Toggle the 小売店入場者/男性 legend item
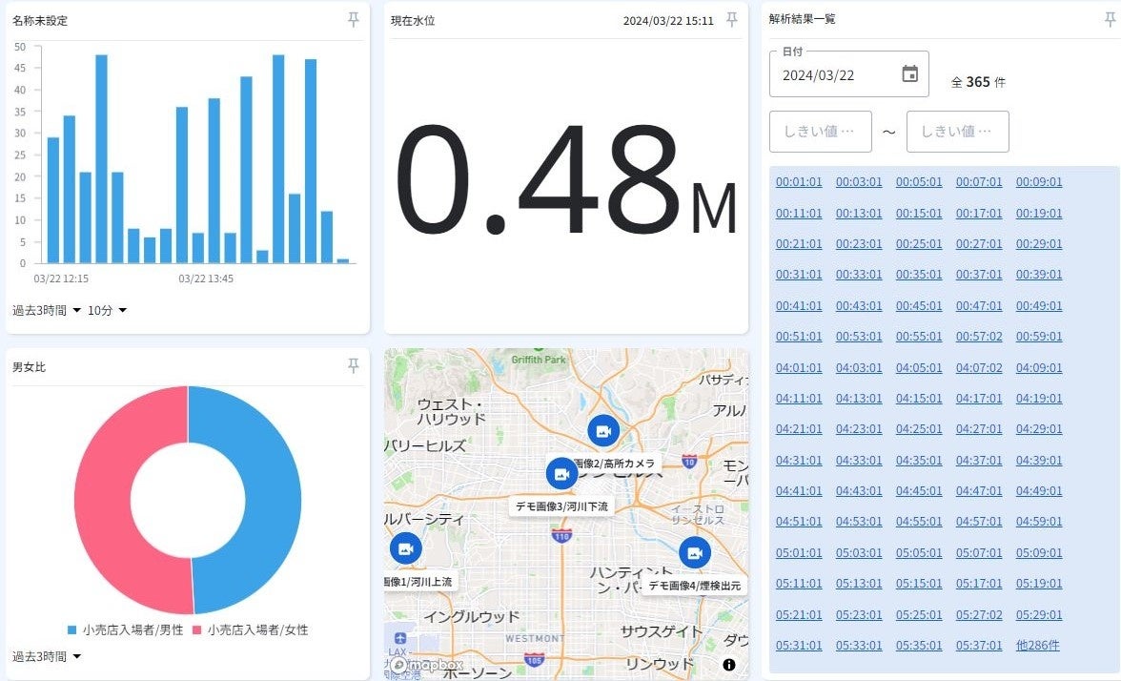Image resolution: width=1121 pixels, height=681 pixels. click(125, 630)
